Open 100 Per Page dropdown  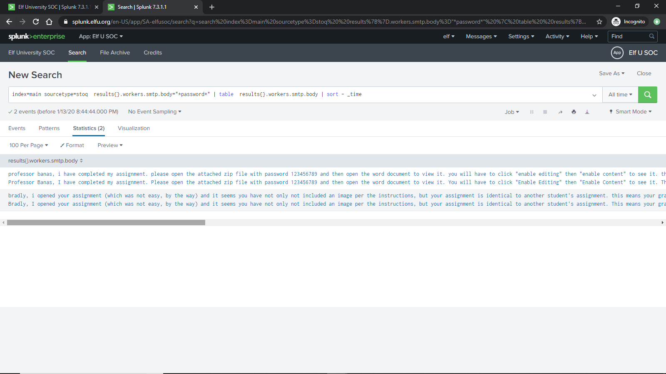(x=29, y=145)
